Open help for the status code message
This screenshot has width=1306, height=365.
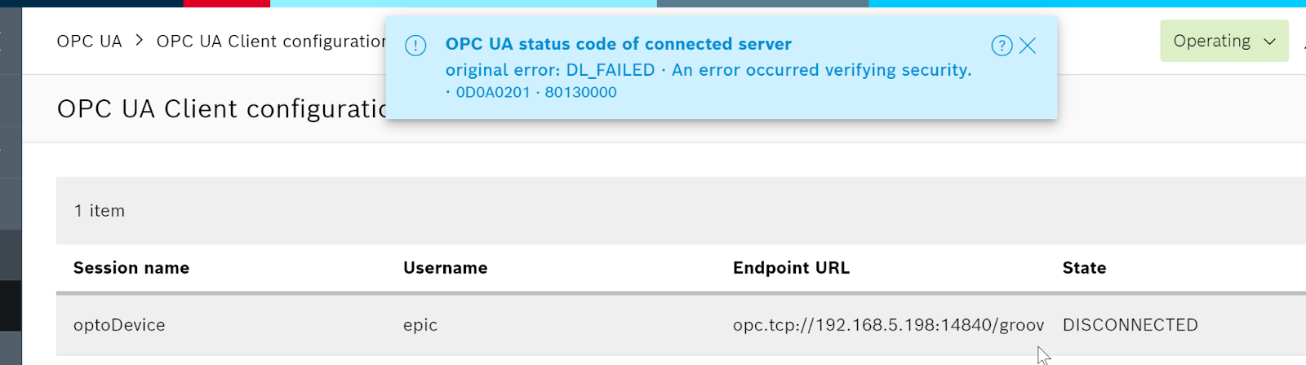(x=1002, y=46)
